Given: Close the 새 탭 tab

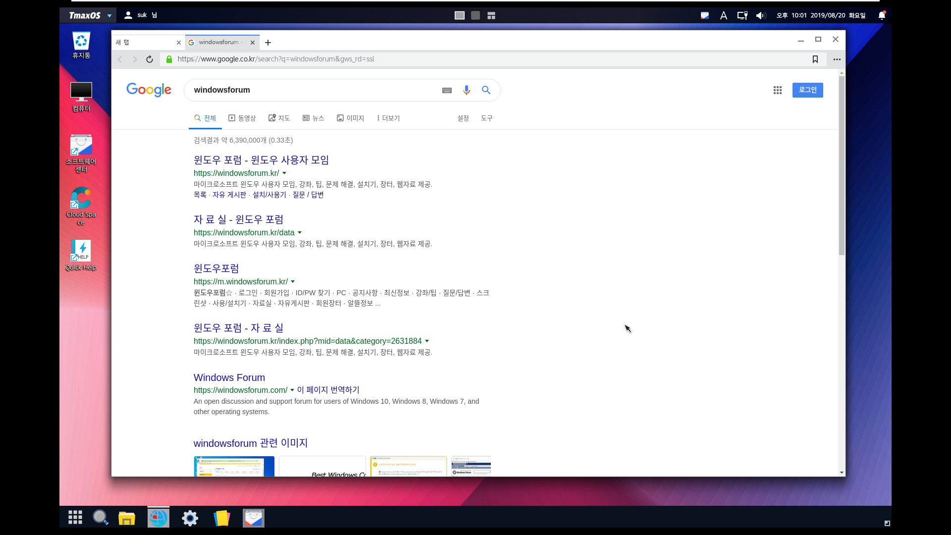Looking at the screenshot, I should coord(179,43).
